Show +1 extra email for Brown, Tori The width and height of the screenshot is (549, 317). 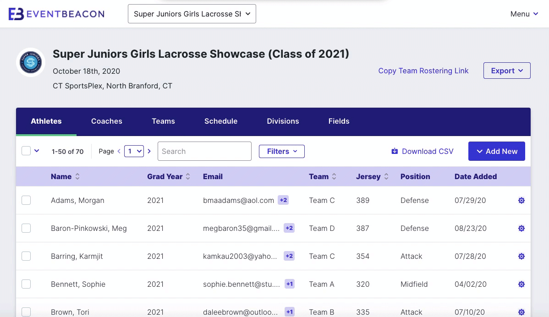290,312
